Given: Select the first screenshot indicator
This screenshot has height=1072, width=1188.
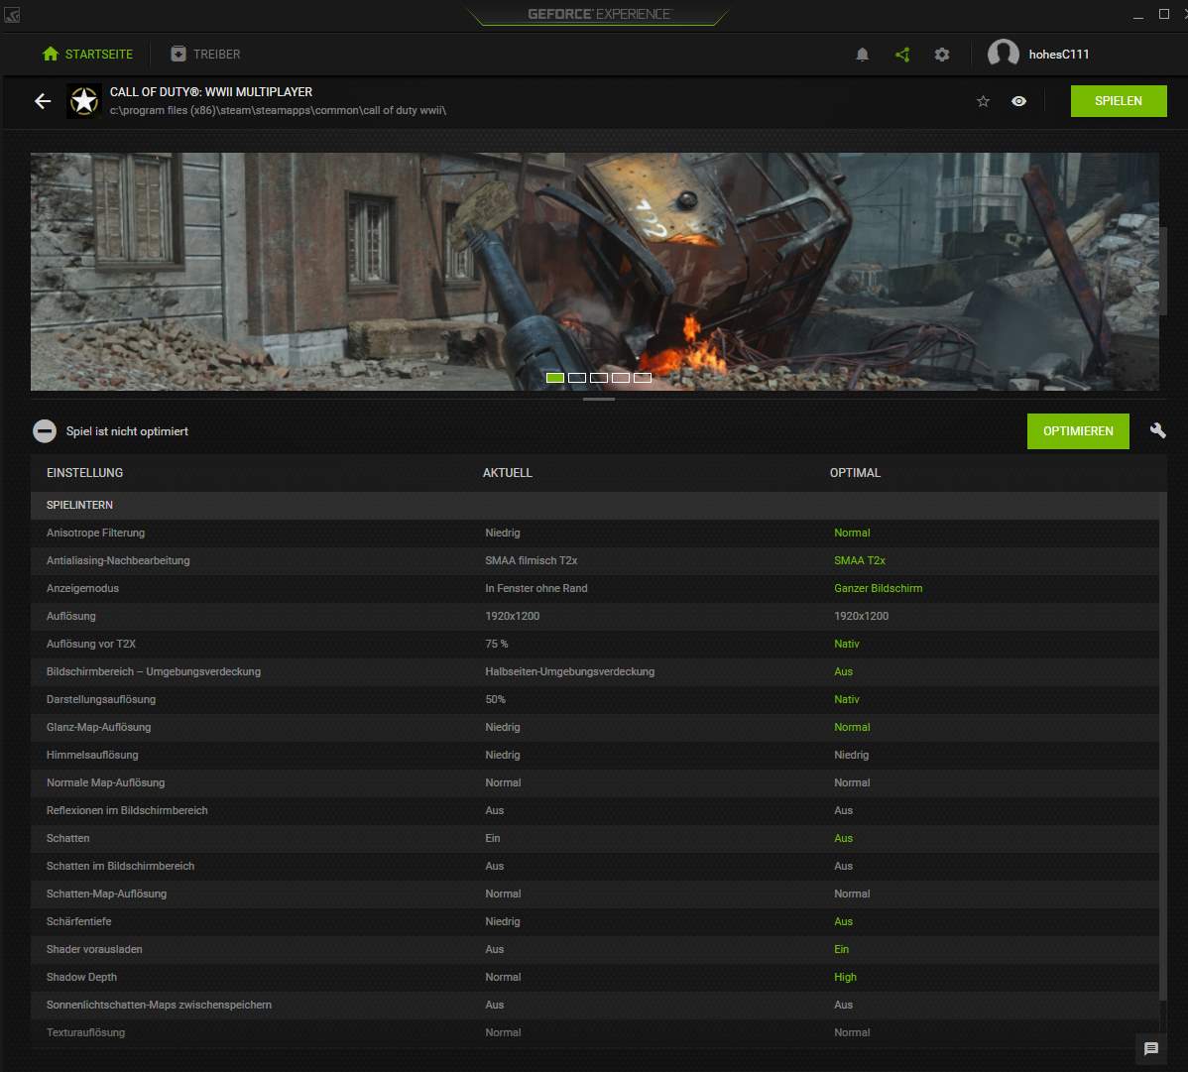Looking at the screenshot, I should [555, 377].
